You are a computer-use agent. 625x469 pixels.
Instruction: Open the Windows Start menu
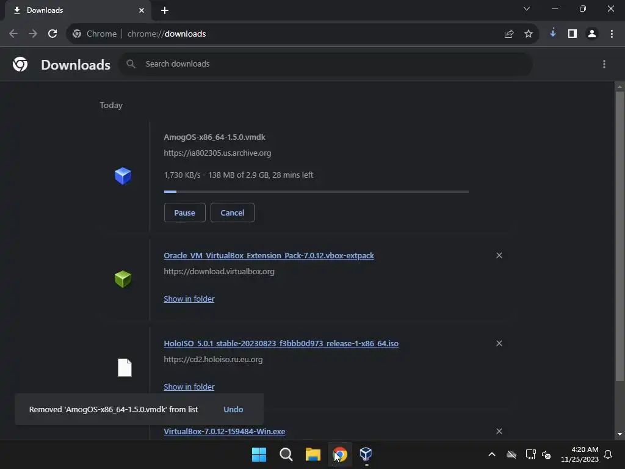[259, 454]
